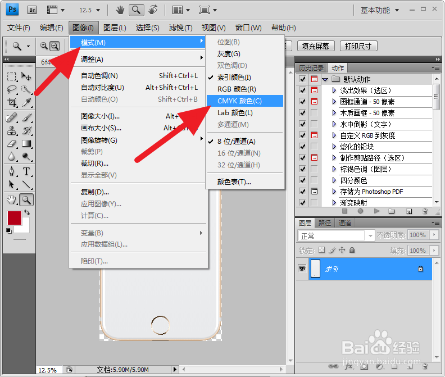Select the History Brush tool
The width and height of the screenshot is (445, 377).
(26, 130)
